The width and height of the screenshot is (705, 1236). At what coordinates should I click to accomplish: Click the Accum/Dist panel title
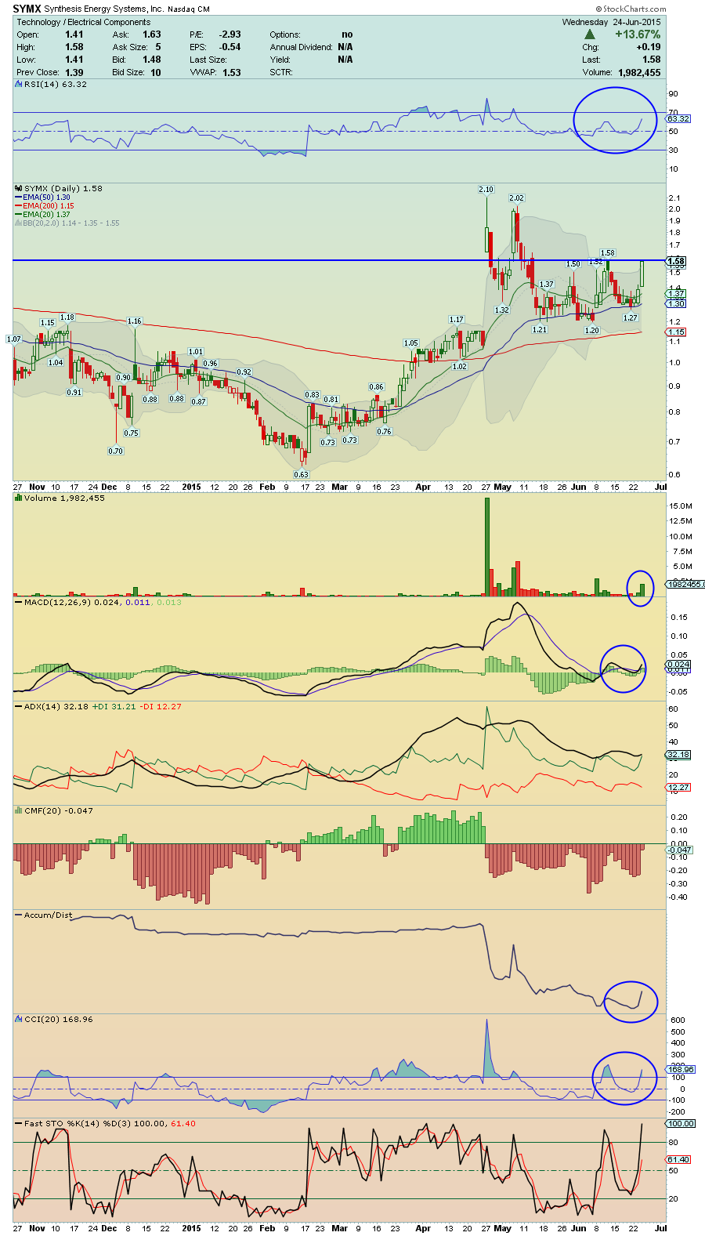coord(48,915)
